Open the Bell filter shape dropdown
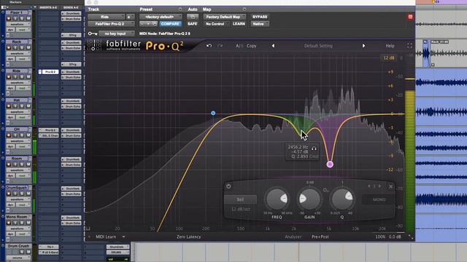 pyautogui.click(x=240, y=199)
